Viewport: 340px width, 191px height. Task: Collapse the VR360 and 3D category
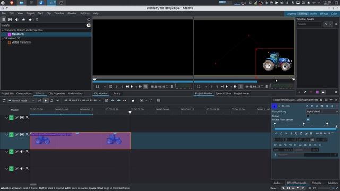(x=3, y=38)
